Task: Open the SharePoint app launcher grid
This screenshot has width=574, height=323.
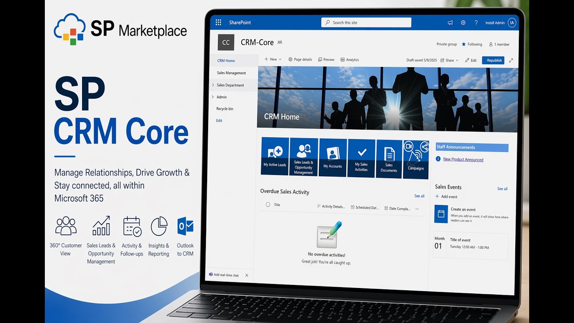Action: [218, 22]
